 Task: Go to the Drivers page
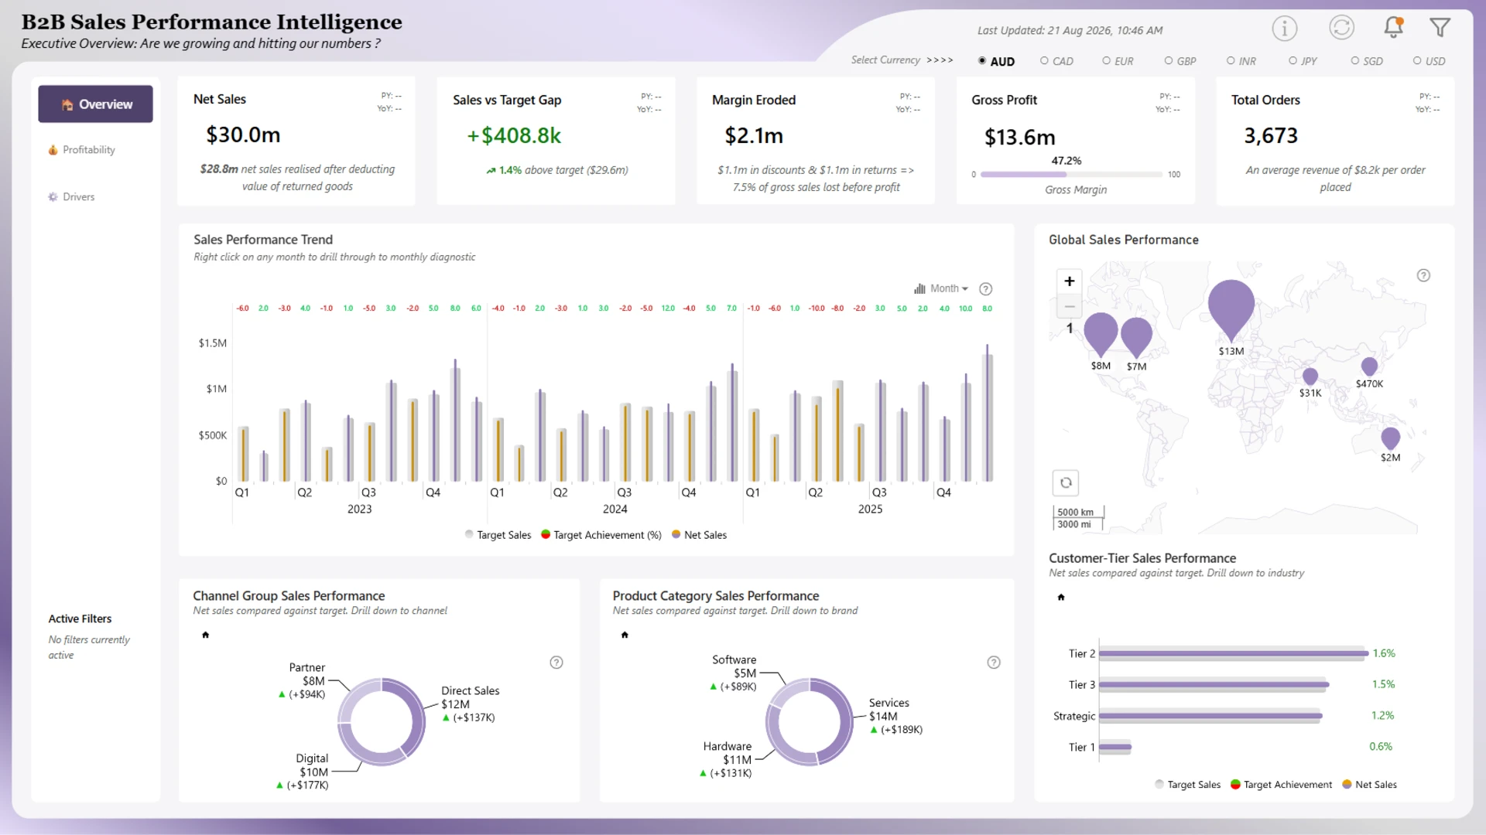pos(71,197)
